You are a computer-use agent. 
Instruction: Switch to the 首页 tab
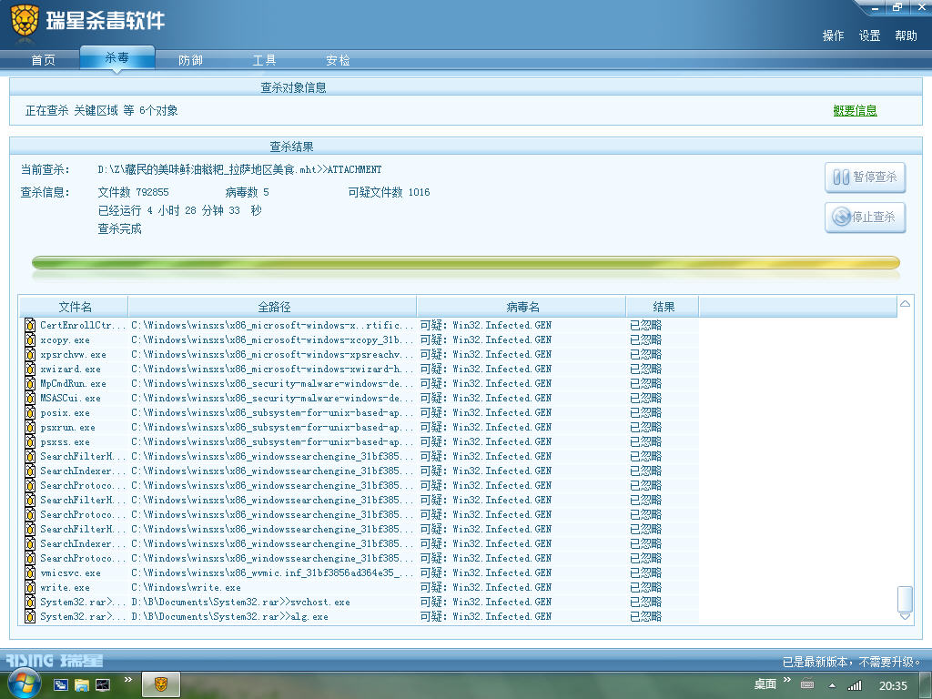[43, 60]
